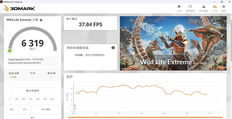Image resolution: width=232 pixels, height=119 pixels.
Task: Click the 平均 average label
Action: [33, 73]
